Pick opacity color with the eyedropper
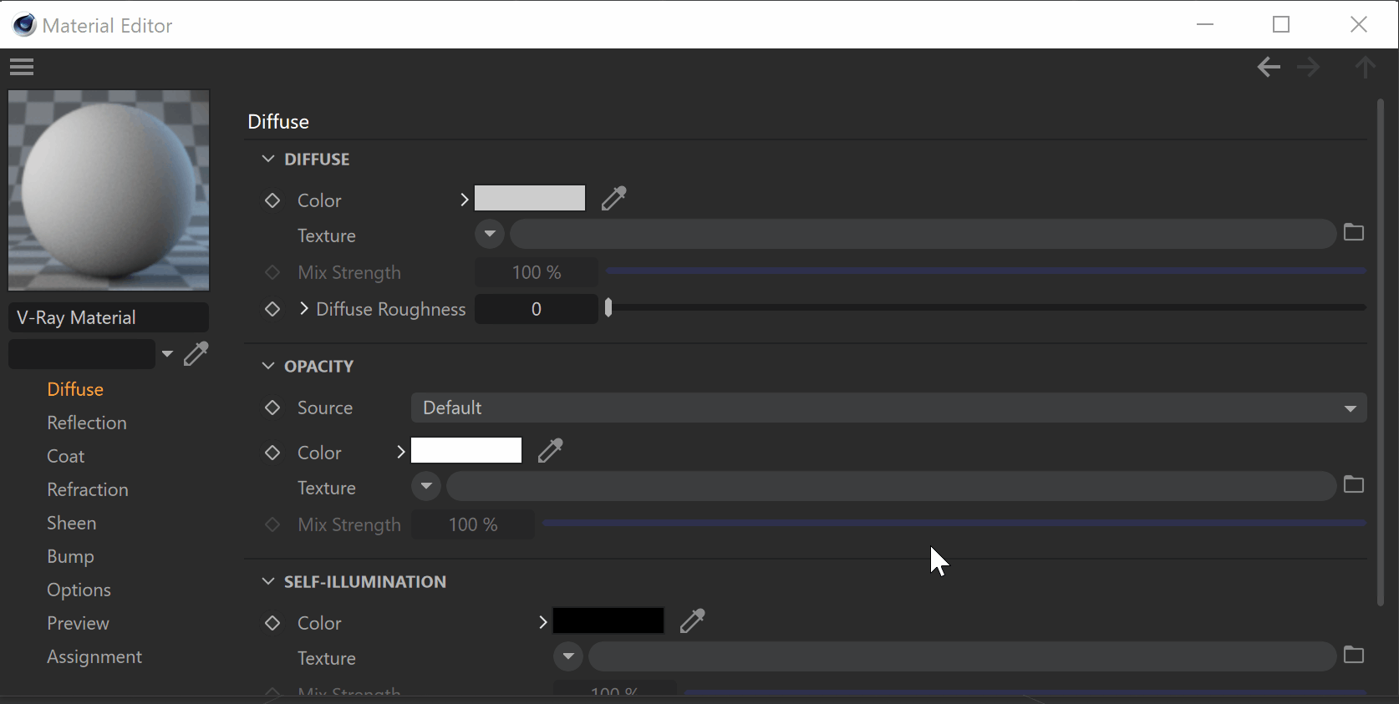 point(551,450)
